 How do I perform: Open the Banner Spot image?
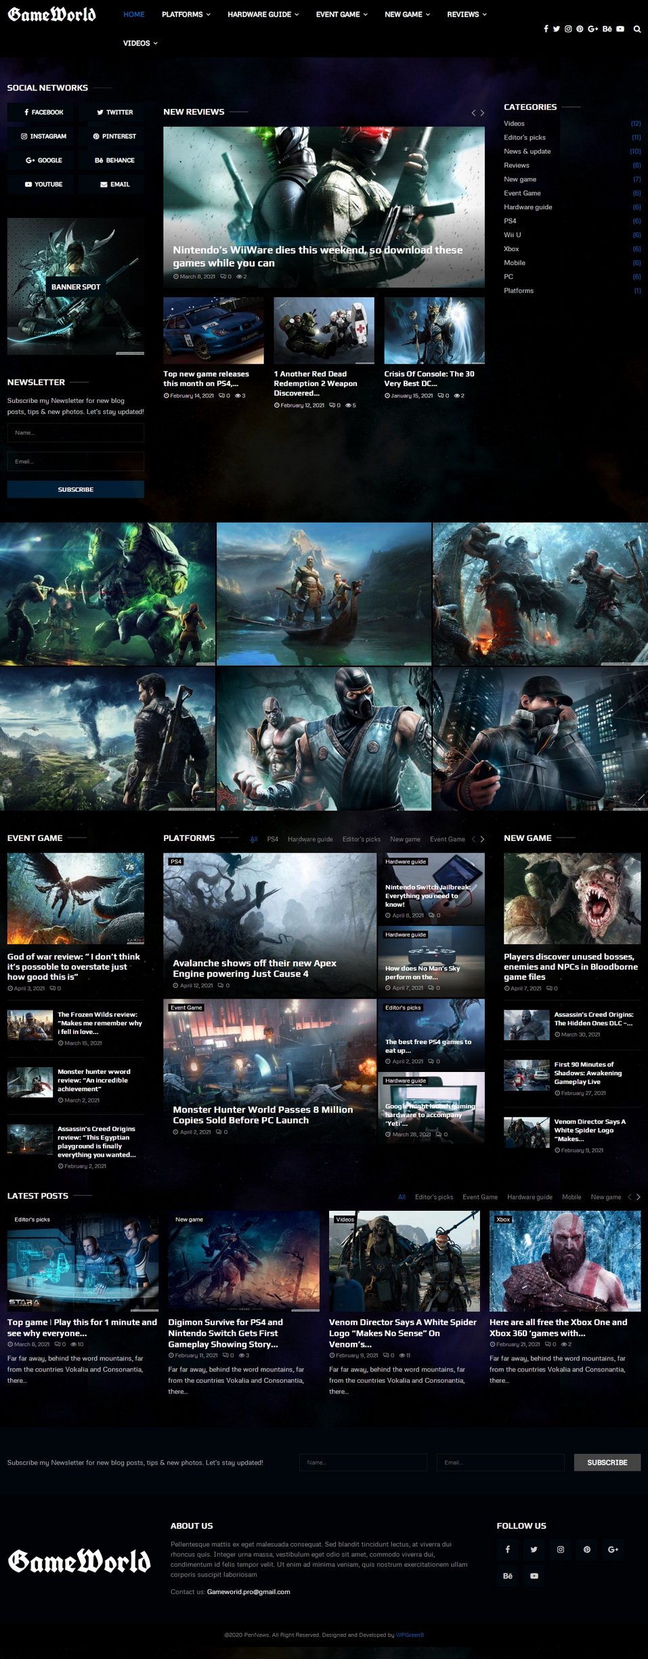[76, 286]
